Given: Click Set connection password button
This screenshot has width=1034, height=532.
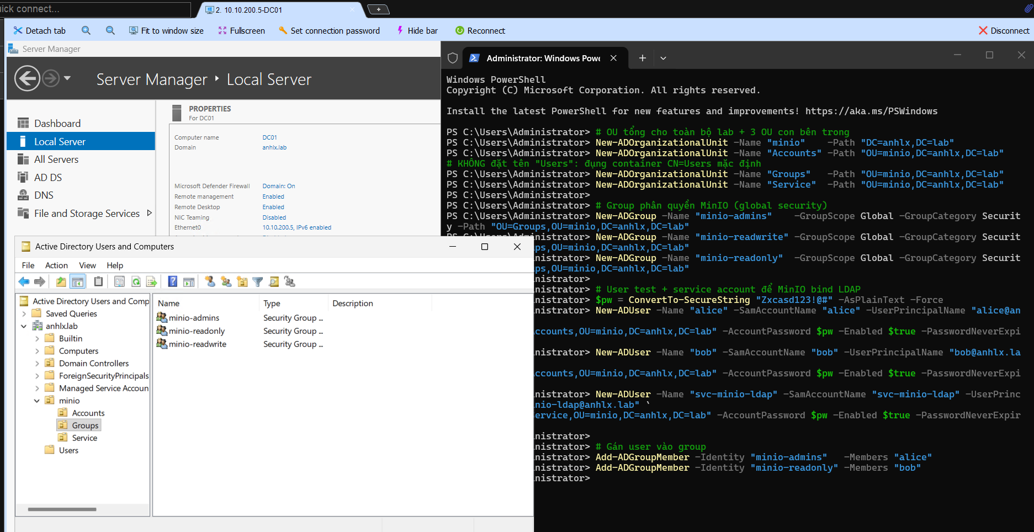Looking at the screenshot, I should point(330,30).
